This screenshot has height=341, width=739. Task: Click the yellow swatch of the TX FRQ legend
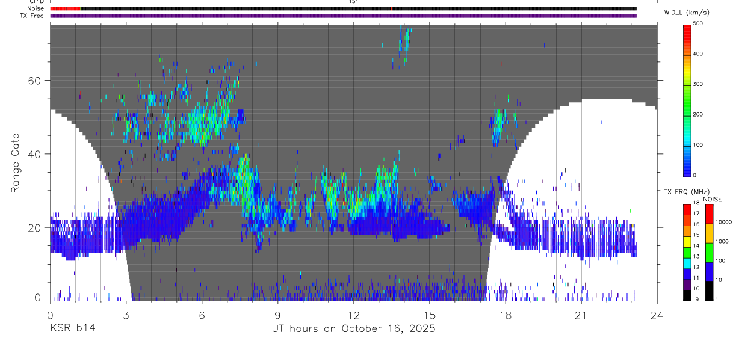tap(687, 242)
